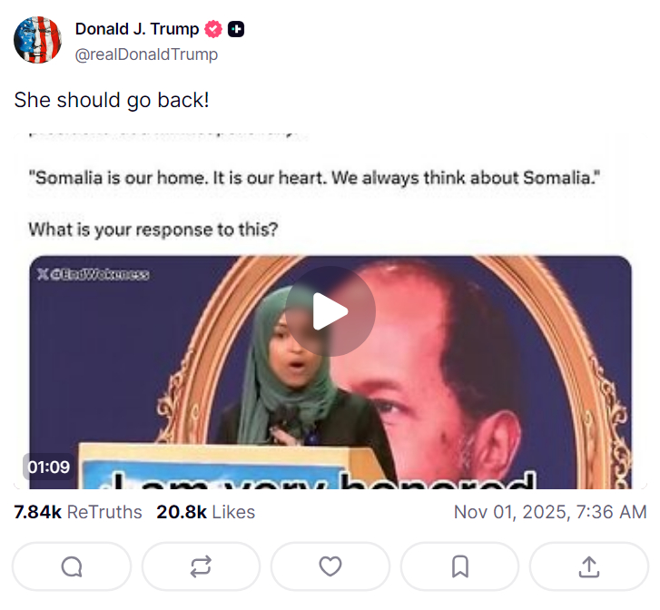Image resolution: width=660 pixels, height=610 pixels.
Task: Bookmark this post
Action: (x=459, y=566)
